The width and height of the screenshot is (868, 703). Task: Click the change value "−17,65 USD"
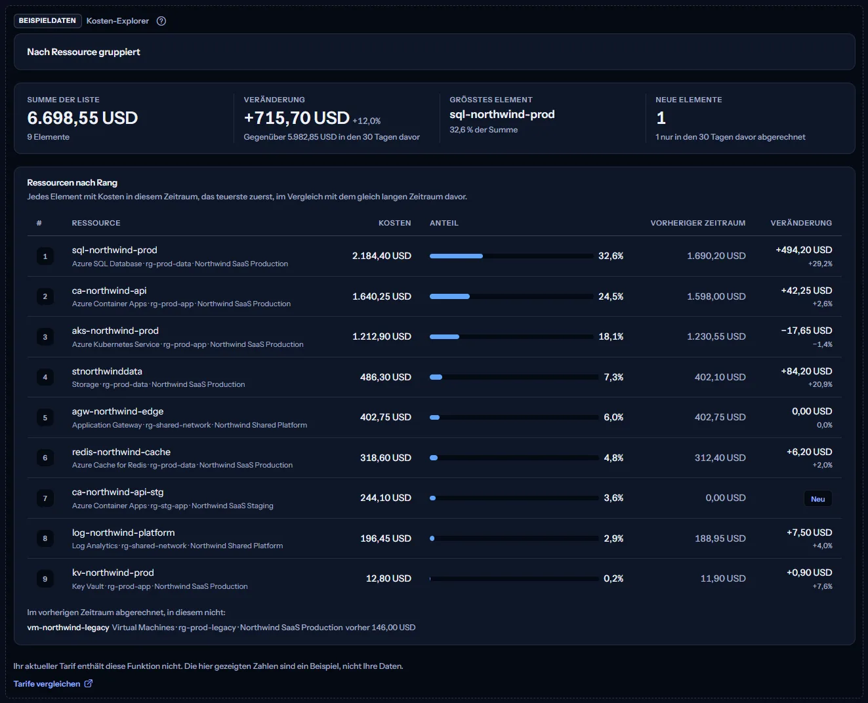(x=806, y=331)
